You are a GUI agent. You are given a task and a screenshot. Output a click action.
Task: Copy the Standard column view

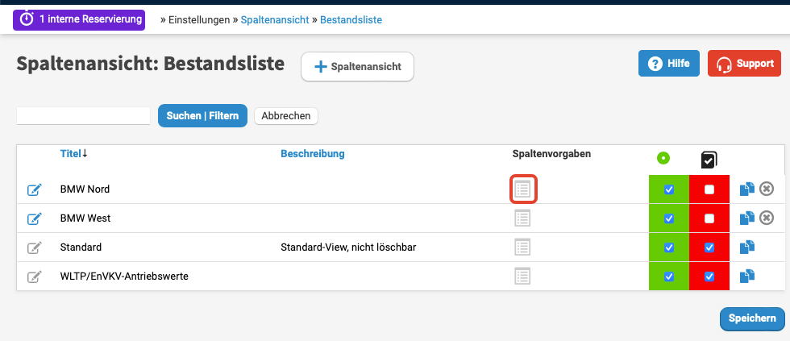tap(747, 247)
